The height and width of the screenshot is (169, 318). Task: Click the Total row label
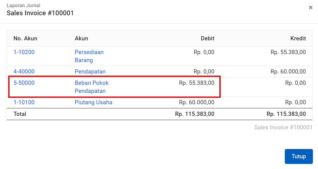pyautogui.click(x=20, y=114)
